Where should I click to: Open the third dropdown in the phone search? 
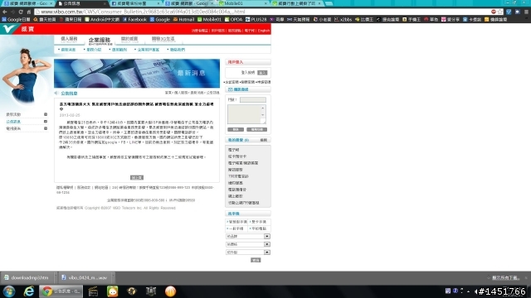coord(247,252)
